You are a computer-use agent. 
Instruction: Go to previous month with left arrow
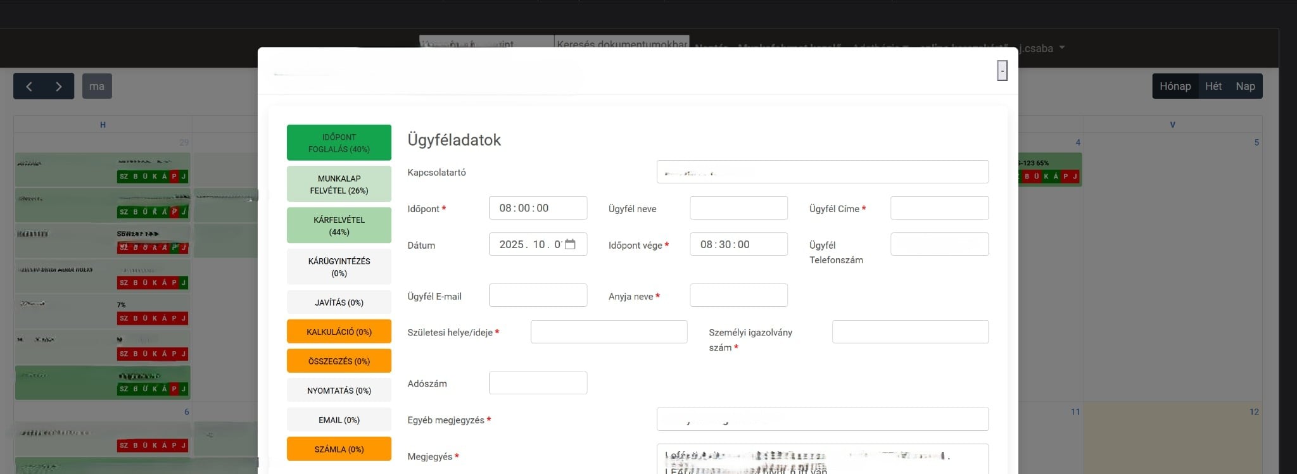tap(29, 87)
